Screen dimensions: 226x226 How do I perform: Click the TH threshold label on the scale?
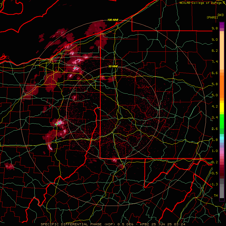(216, 195)
